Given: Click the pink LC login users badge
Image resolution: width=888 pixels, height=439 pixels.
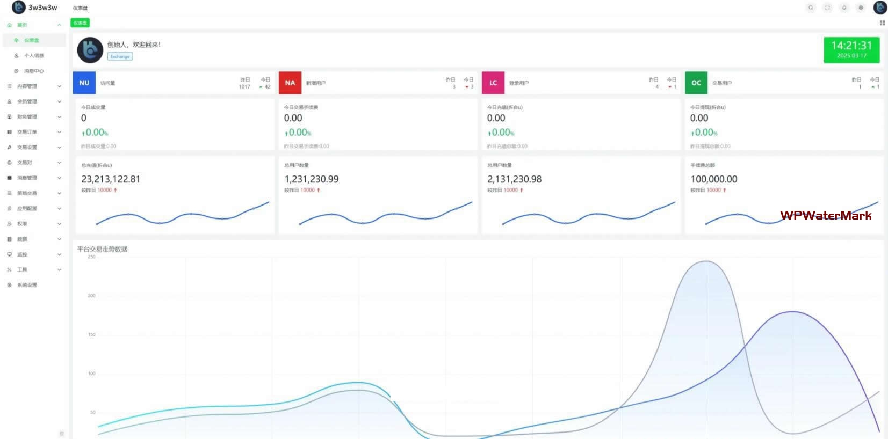Looking at the screenshot, I should point(493,83).
